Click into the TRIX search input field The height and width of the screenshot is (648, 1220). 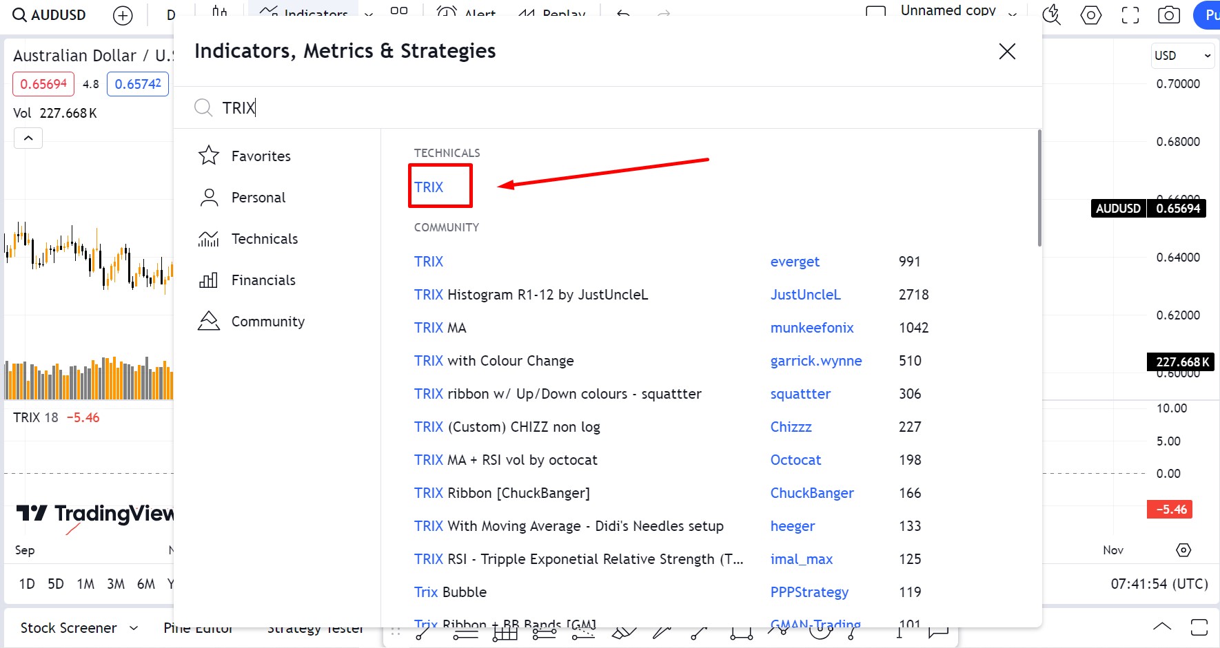(607, 107)
